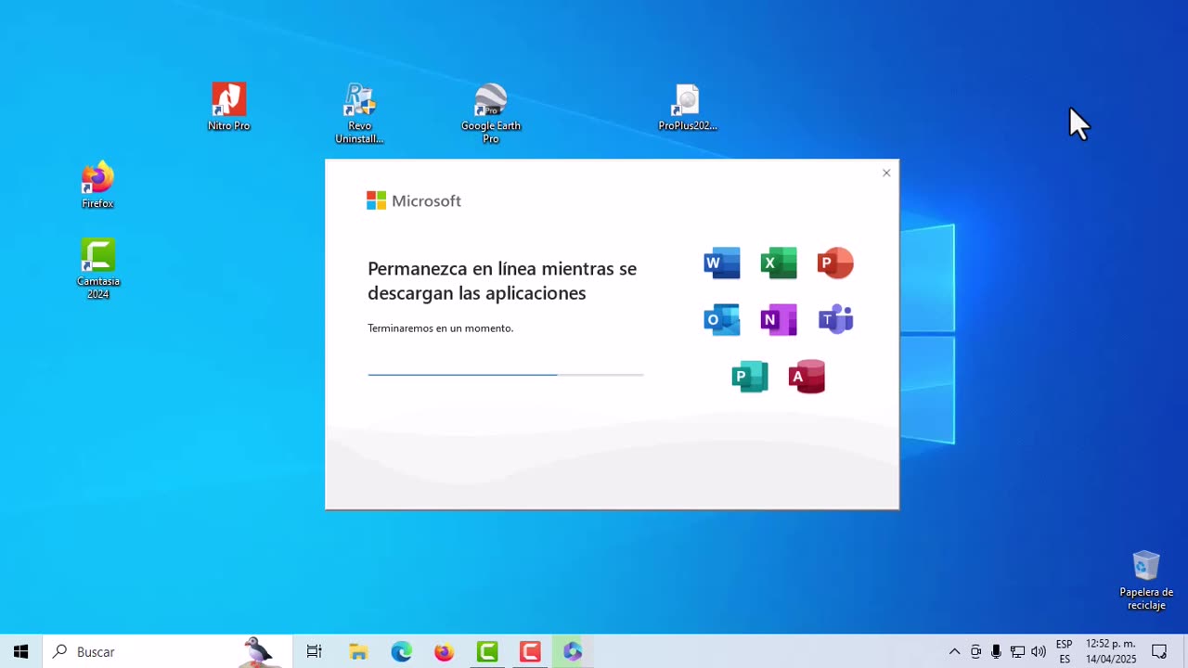Open Microsoft Edge from taskbar
1188x668 pixels.
pos(401,651)
